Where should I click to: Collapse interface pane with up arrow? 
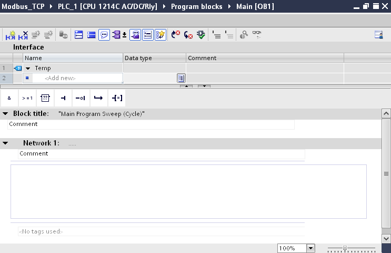tap(186, 86)
